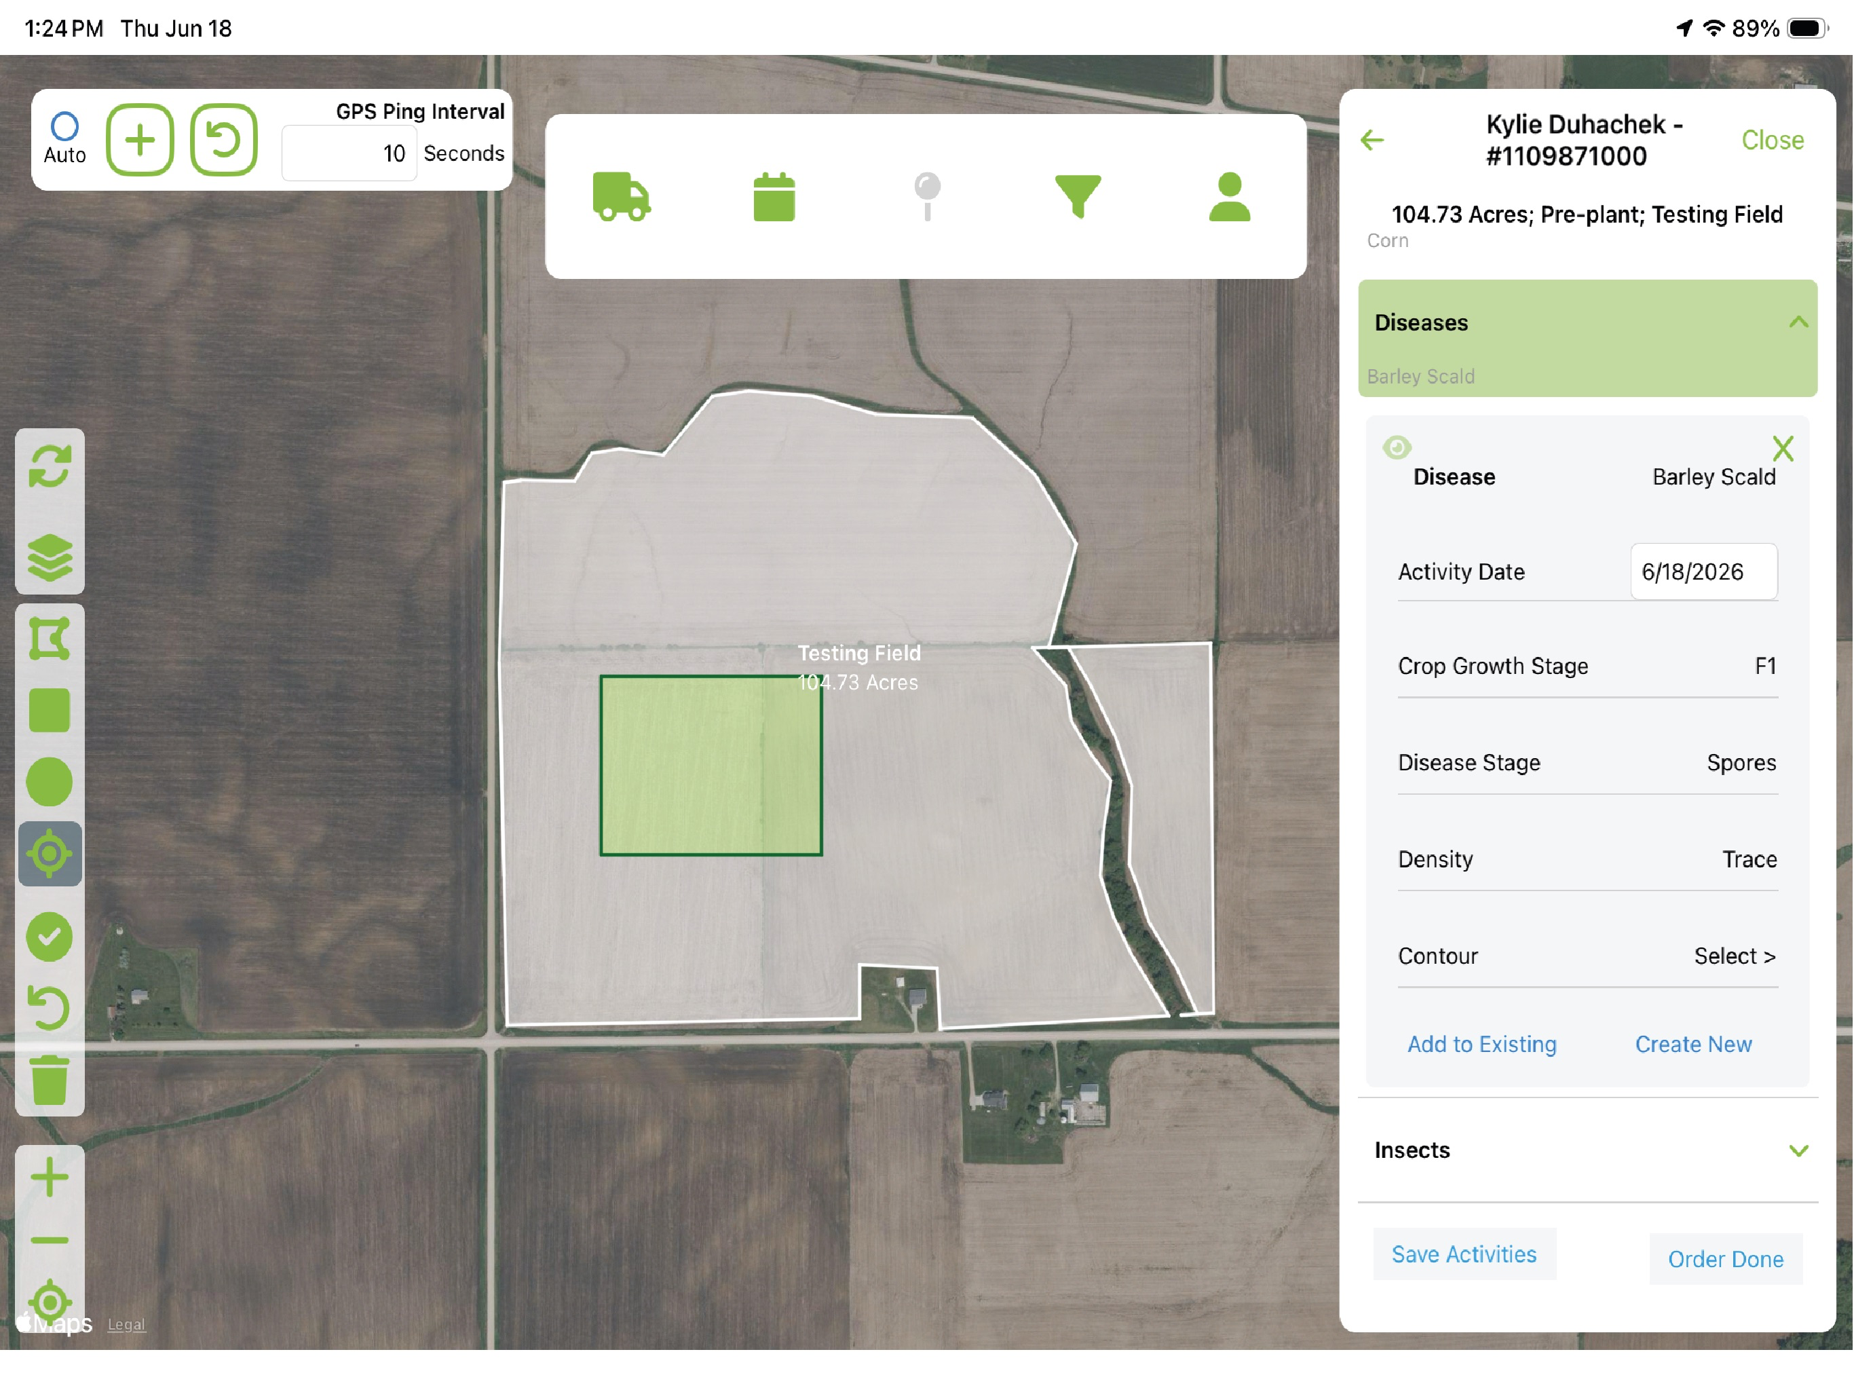The height and width of the screenshot is (1390, 1854).
Task: Select the Auto radio button
Action: pos(64,128)
